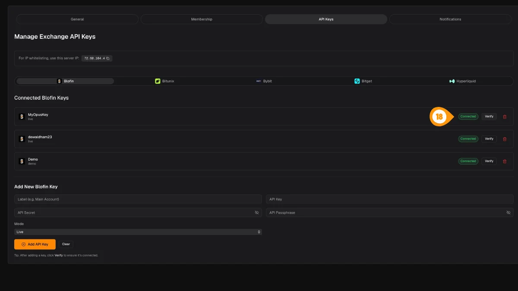The height and width of the screenshot is (291, 518).
Task: Click the MyOpusKey key name
Action: 38,115
